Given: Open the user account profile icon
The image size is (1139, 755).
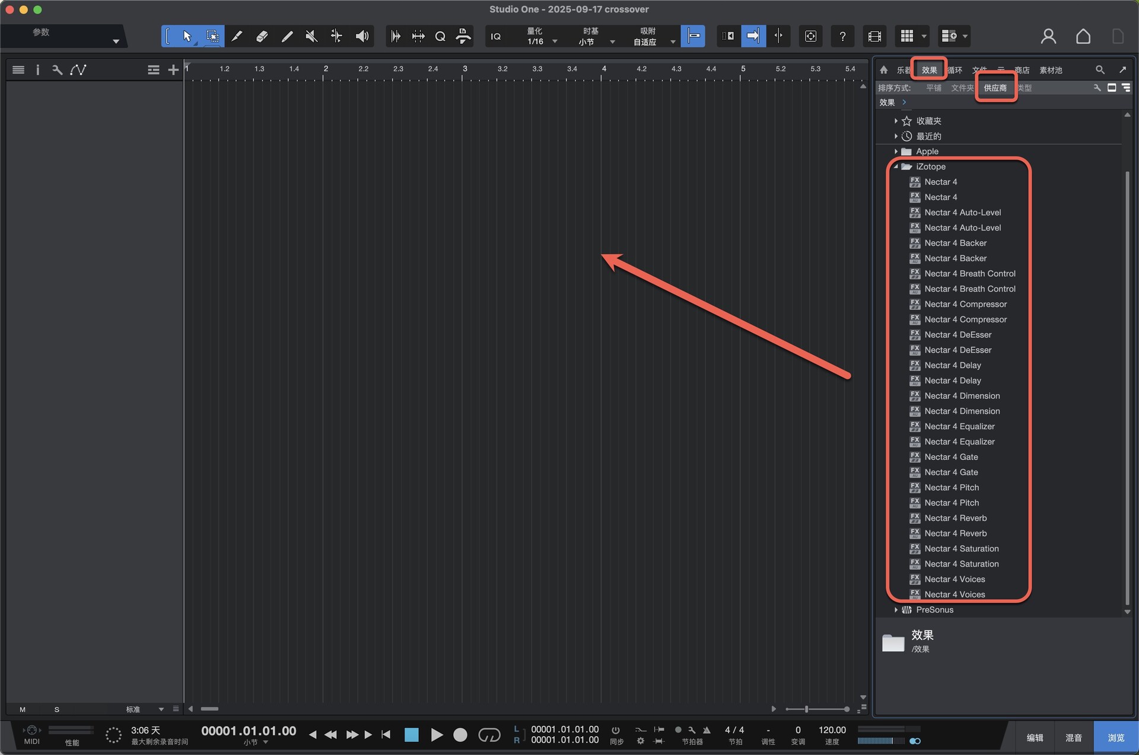Looking at the screenshot, I should (1048, 36).
